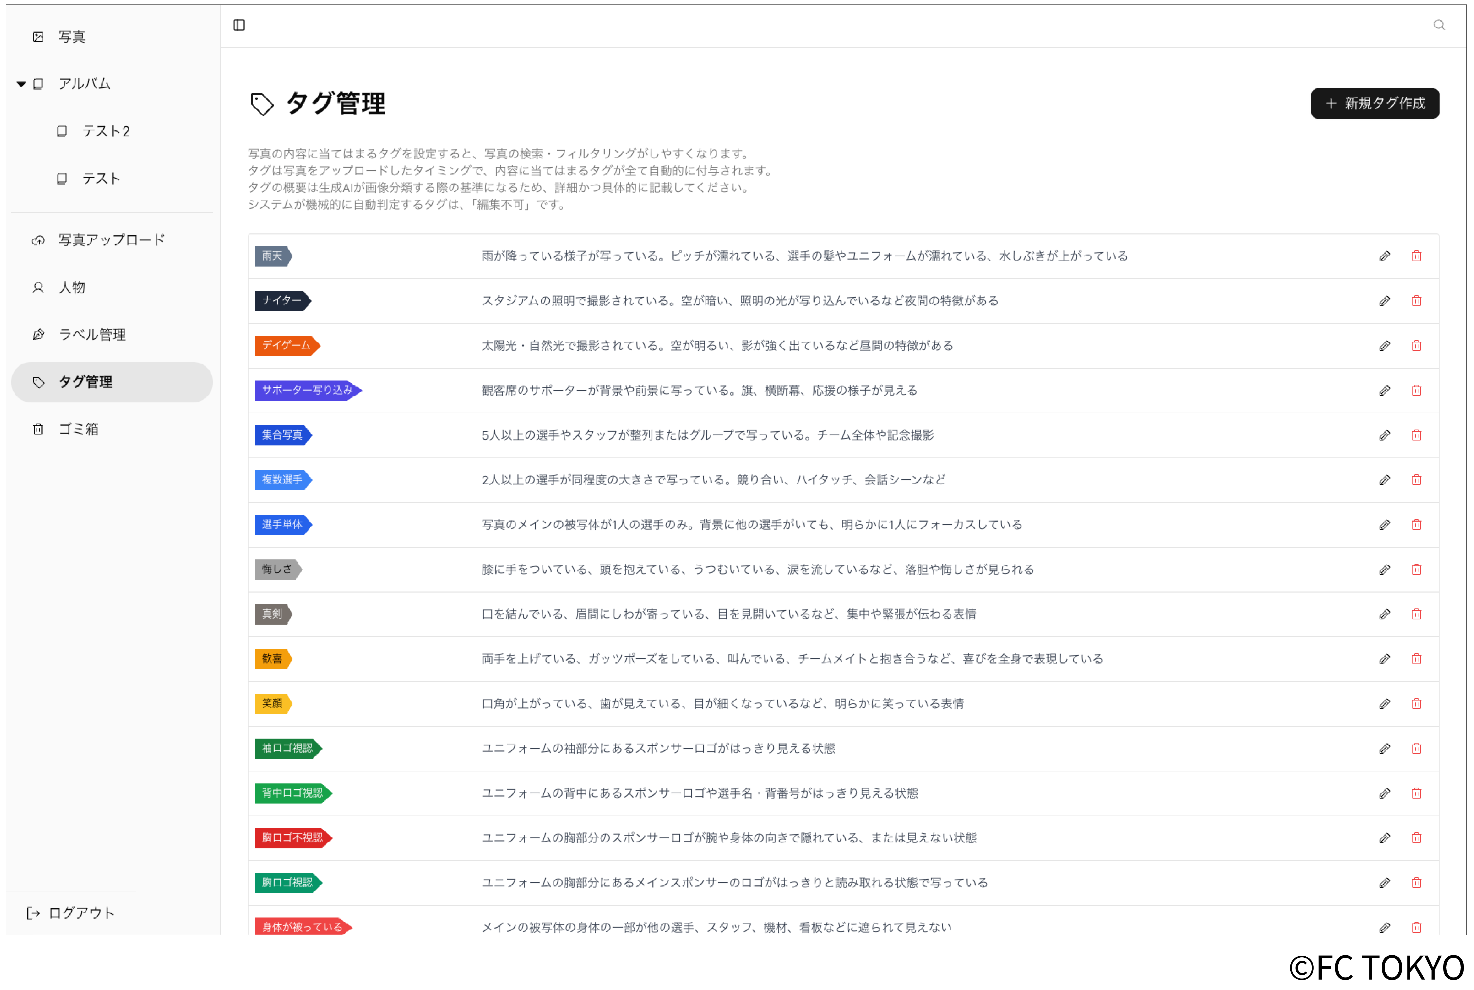Select album テスト2
Image resolution: width=1474 pixels, height=990 pixels.
106,131
